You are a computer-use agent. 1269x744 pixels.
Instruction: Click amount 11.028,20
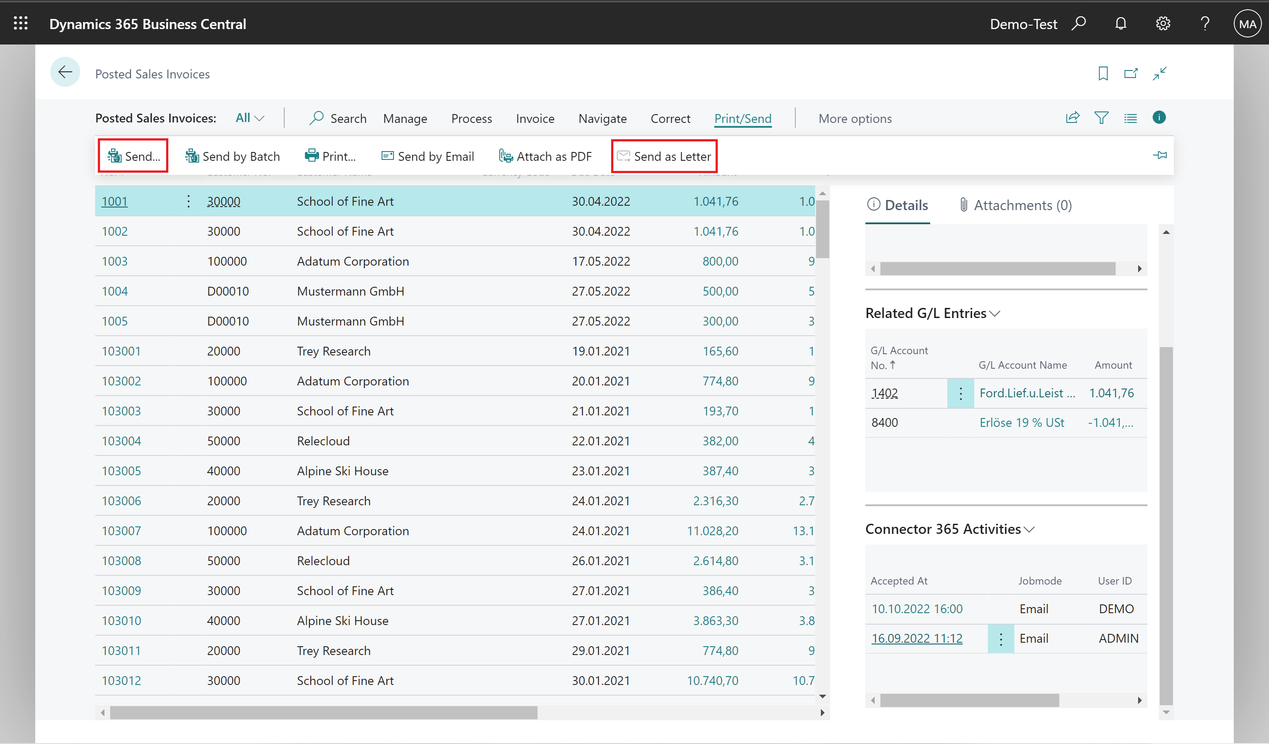(712, 530)
